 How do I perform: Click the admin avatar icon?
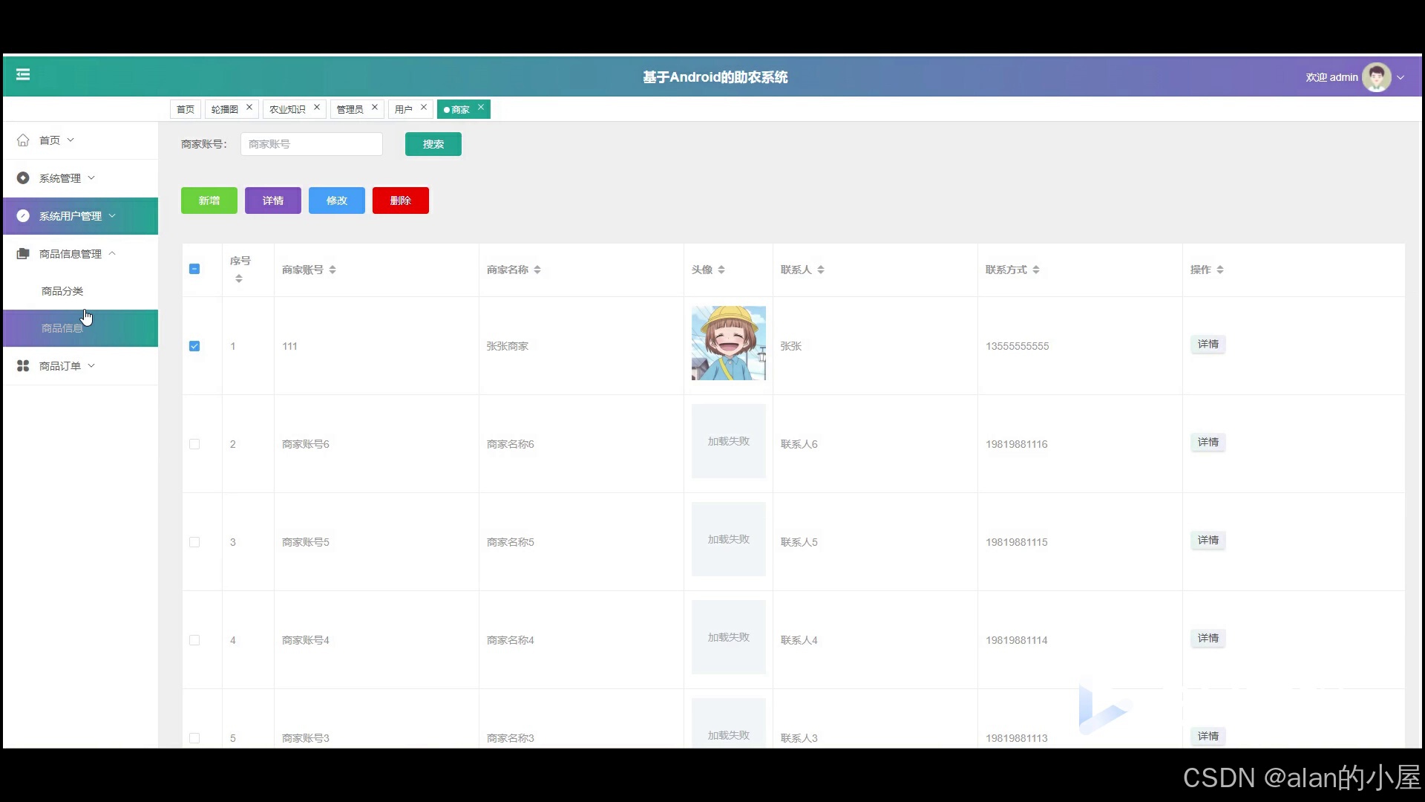(1376, 77)
